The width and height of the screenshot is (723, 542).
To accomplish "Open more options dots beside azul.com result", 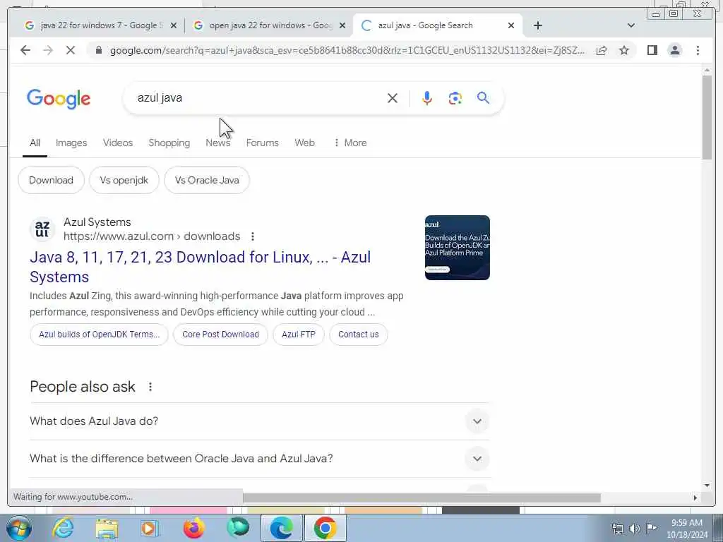I will point(253,236).
